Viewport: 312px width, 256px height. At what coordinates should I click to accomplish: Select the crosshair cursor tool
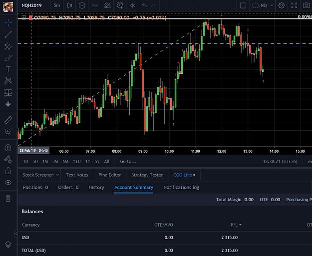(x=8, y=23)
